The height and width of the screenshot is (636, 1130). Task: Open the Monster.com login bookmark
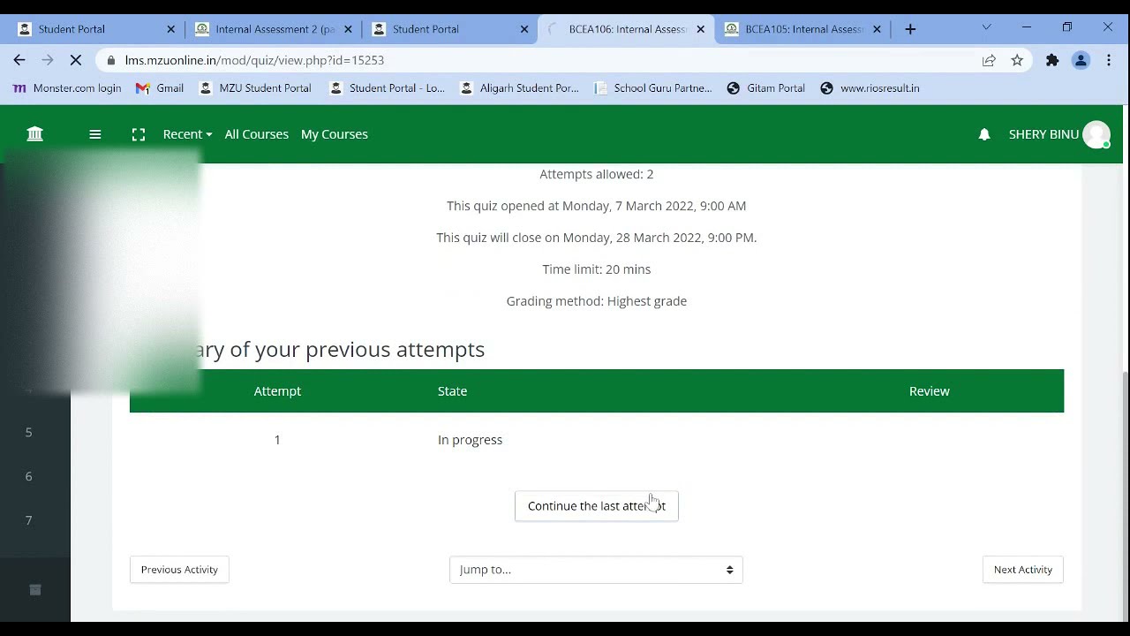click(67, 88)
